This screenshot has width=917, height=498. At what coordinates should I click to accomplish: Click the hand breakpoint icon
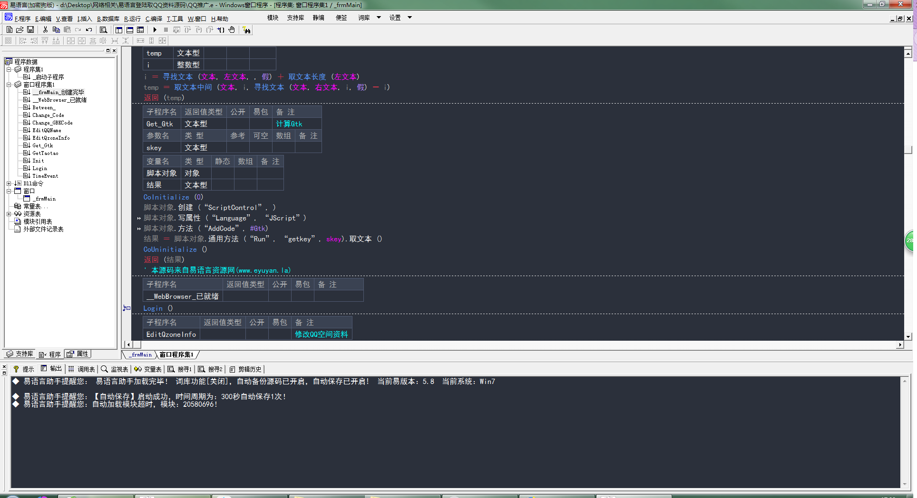coord(232,29)
